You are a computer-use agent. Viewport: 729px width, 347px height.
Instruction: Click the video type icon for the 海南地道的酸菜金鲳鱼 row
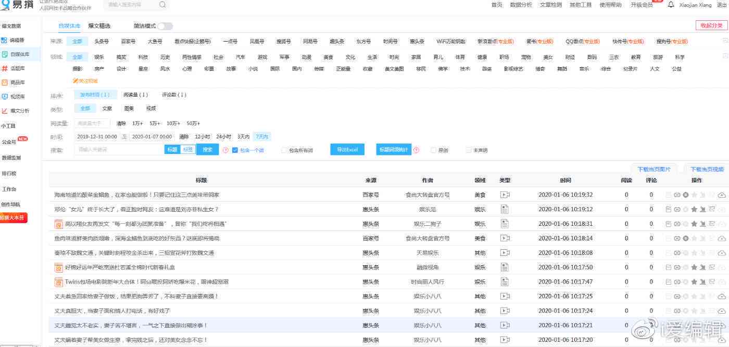[x=505, y=195]
